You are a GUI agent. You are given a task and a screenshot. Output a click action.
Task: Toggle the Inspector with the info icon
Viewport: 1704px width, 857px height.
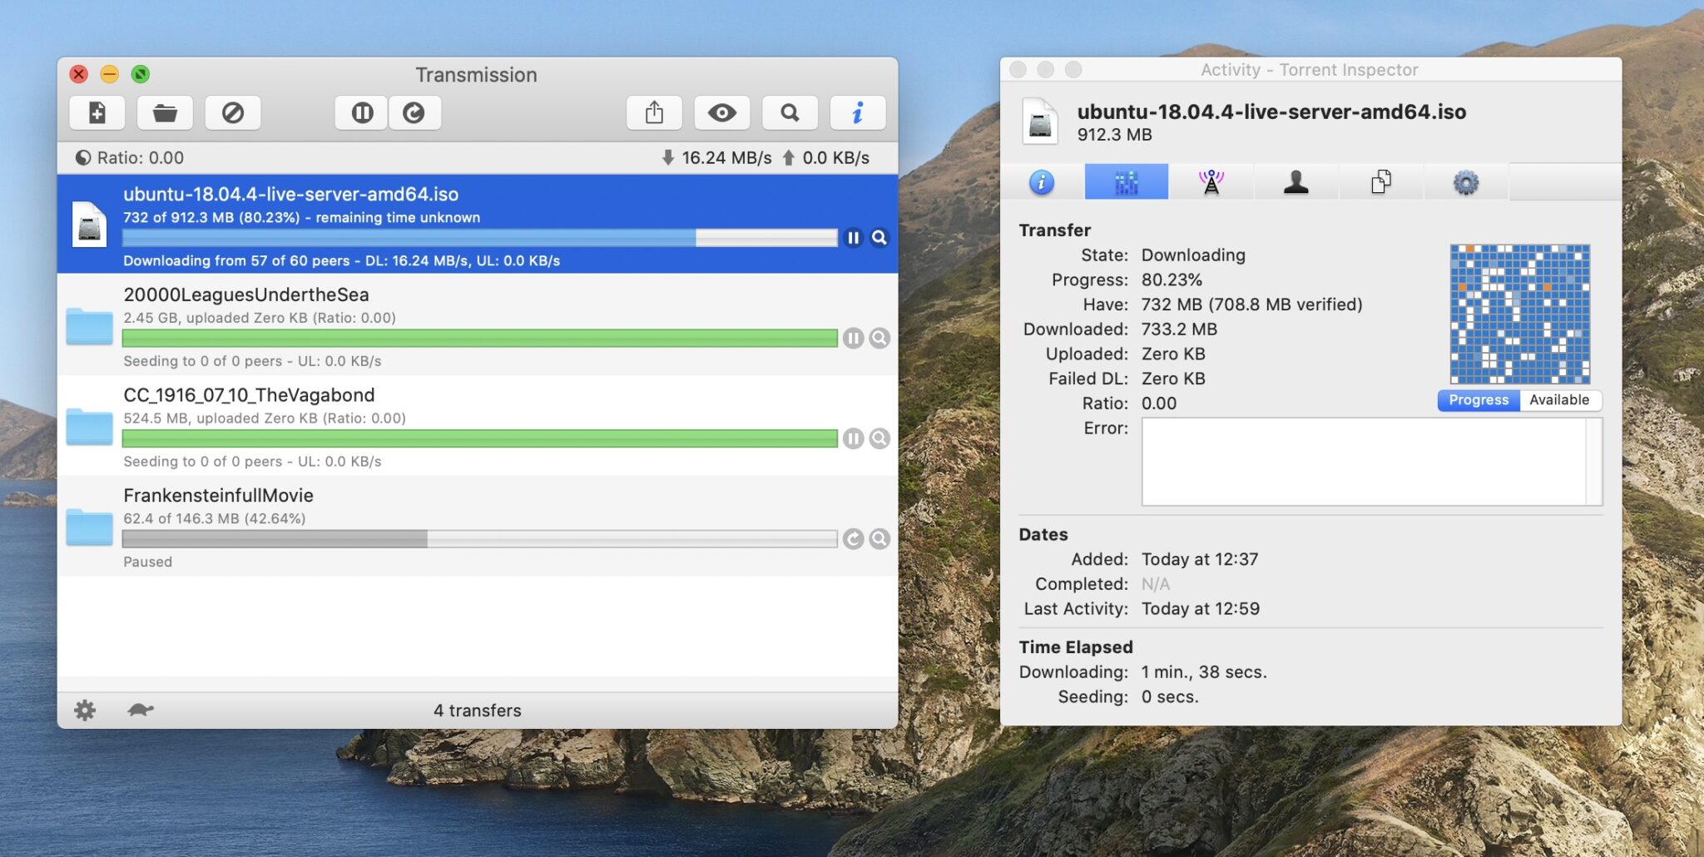(x=857, y=112)
